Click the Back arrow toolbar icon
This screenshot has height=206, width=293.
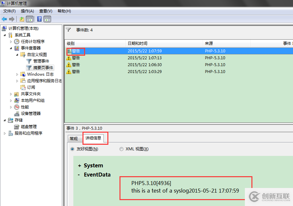coord(4,19)
